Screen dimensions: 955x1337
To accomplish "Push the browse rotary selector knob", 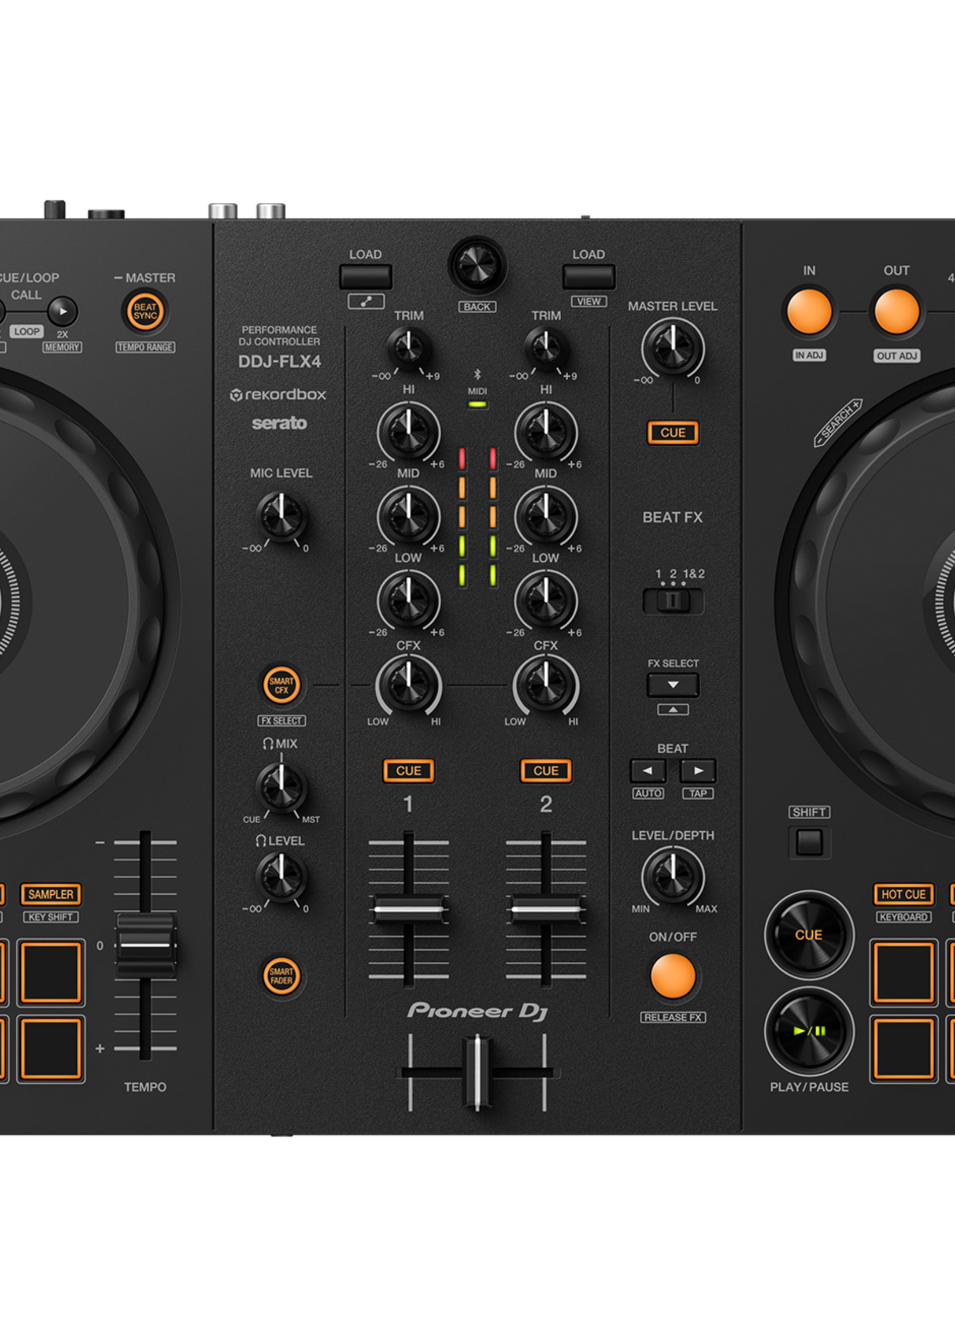I will tap(477, 265).
